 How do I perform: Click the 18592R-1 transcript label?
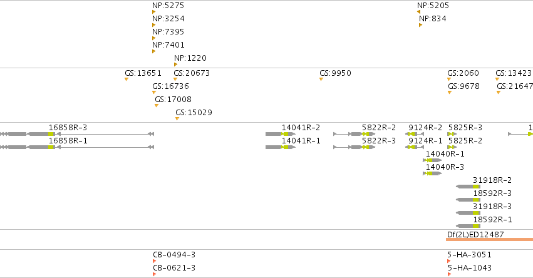click(x=492, y=220)
